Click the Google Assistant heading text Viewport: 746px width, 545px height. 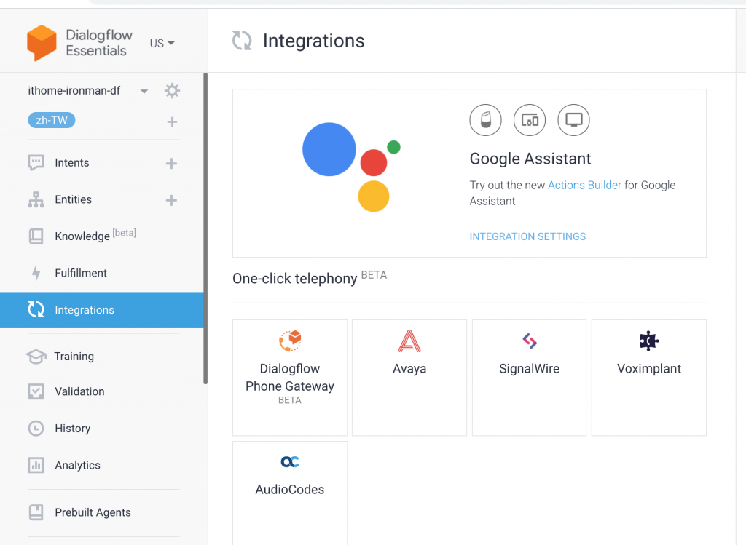(530, 159)
